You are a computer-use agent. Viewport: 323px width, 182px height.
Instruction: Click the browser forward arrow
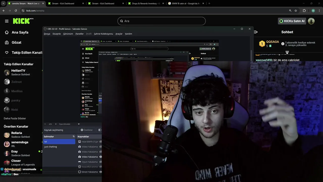click(x=10, y=11)
